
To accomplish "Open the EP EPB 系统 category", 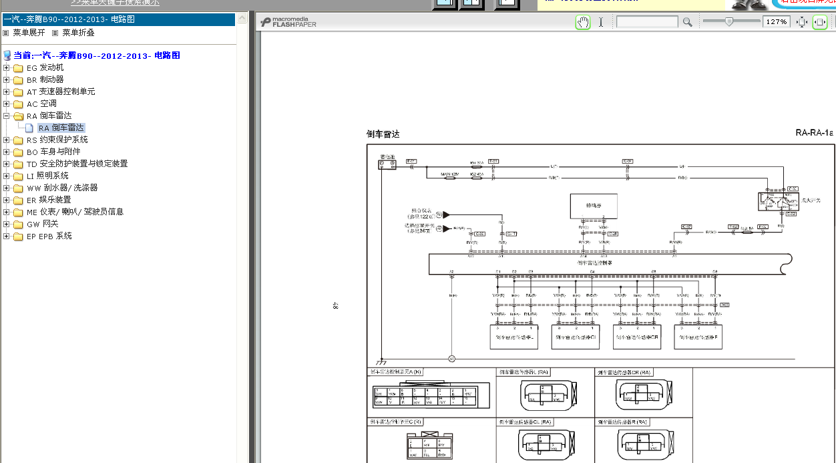I will [49, 236].
